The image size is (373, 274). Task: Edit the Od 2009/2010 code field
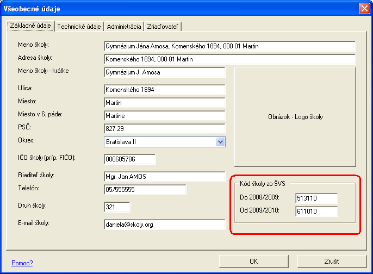click(x=316, y=211)
